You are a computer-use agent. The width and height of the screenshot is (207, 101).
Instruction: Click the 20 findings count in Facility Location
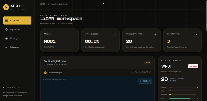point(164,79)
